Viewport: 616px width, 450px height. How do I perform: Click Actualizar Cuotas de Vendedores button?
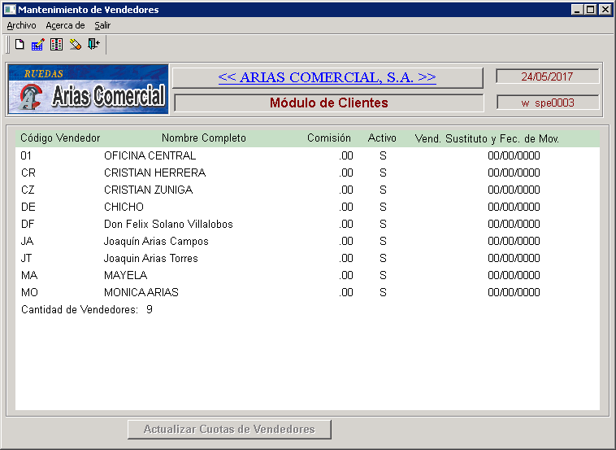tap(229, 429)
